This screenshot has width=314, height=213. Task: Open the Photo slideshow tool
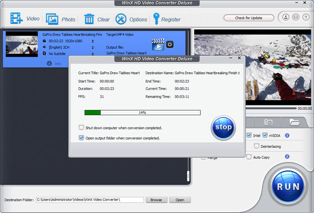(x=52, y=19)
